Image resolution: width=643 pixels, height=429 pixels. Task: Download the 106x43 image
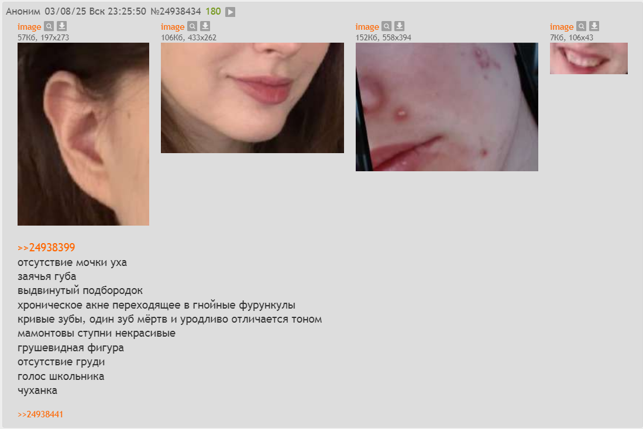point(594,26)
